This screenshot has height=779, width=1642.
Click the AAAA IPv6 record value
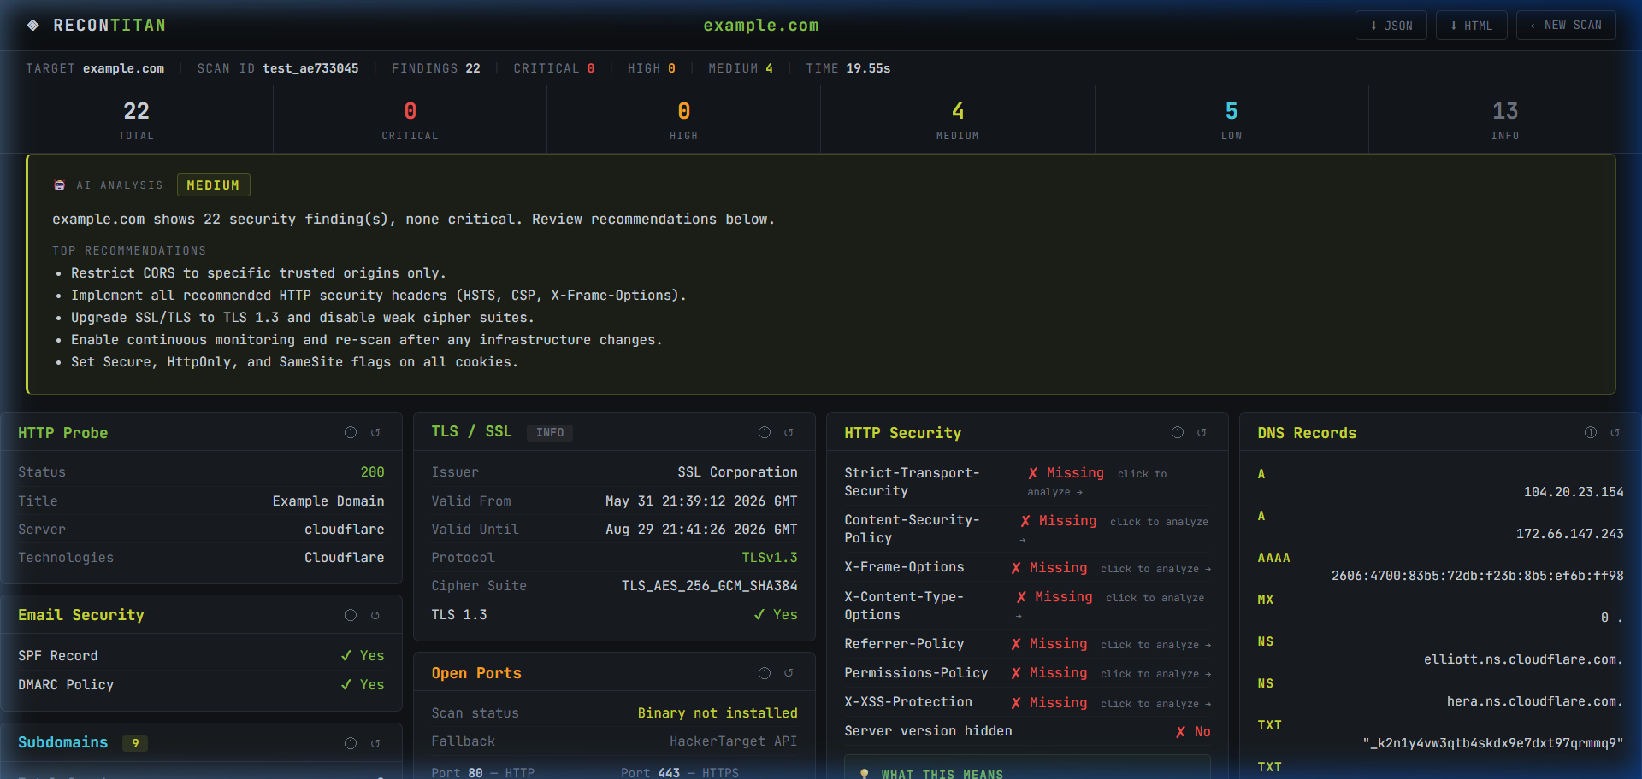(1478, 576)
